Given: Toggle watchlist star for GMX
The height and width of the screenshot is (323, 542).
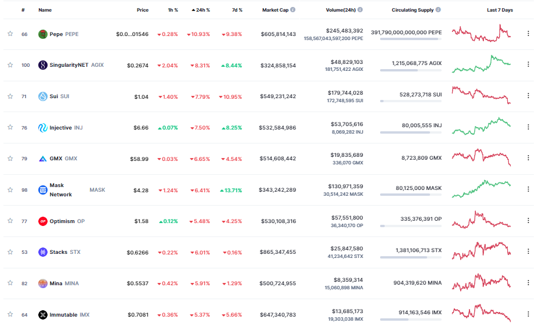Looking at the screenshot, I should point(10,158).
